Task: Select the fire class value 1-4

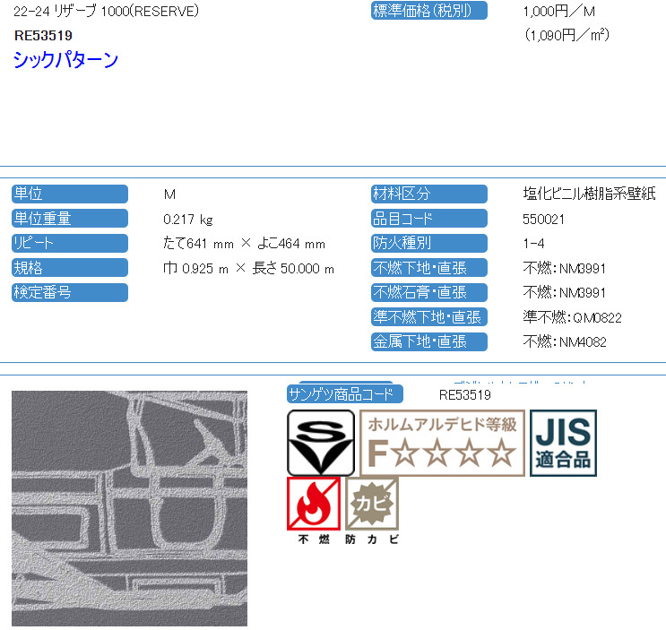Action: click(534, 244)
